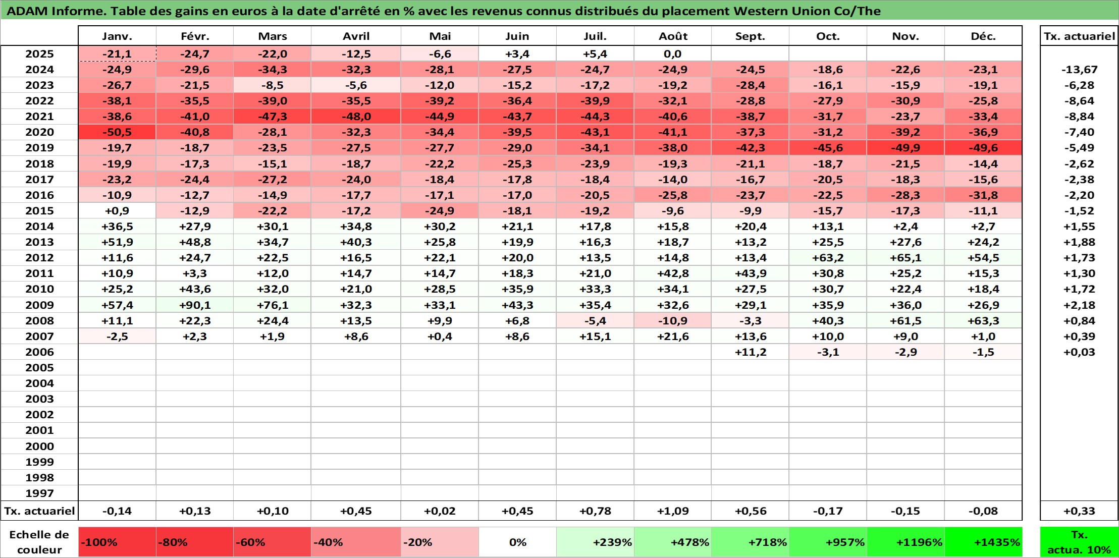Select the -13,67 actuarial rate for 2024

click(x=1079, y=70)
